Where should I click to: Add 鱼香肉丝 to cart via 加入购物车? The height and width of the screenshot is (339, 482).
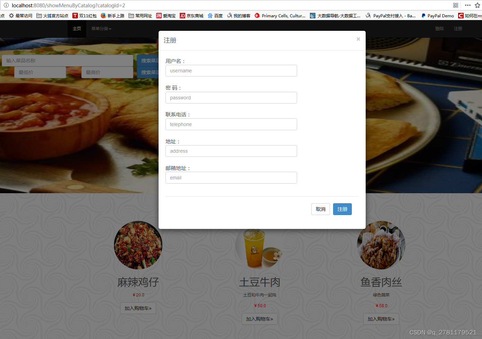(x=381, y=319)
